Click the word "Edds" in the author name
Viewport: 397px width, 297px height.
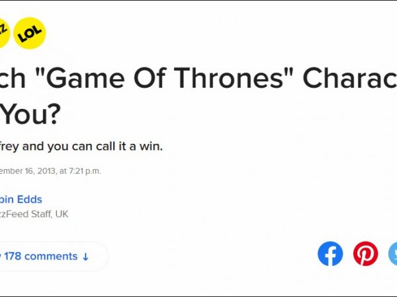[x=30, y=199]
